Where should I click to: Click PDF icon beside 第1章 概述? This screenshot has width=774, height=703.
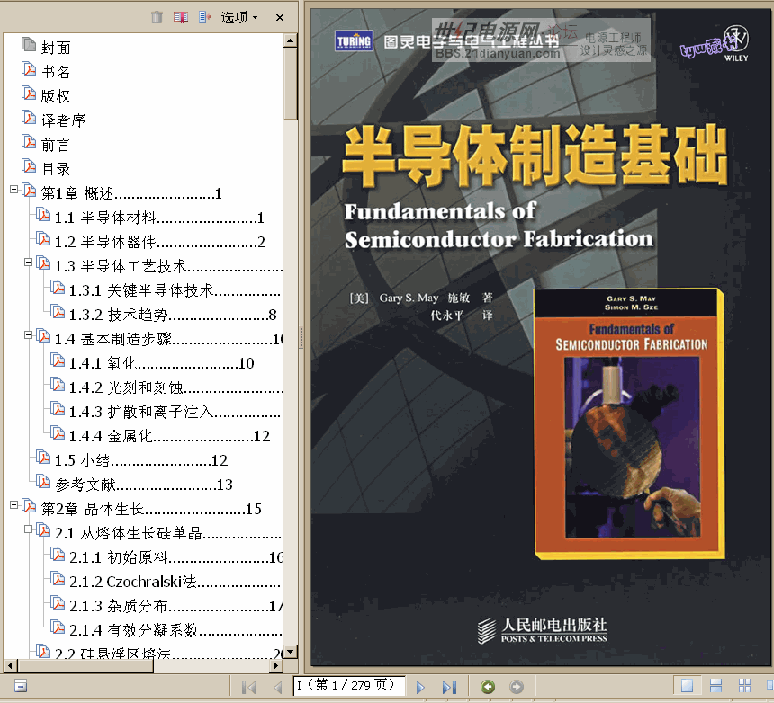[29, 191]
